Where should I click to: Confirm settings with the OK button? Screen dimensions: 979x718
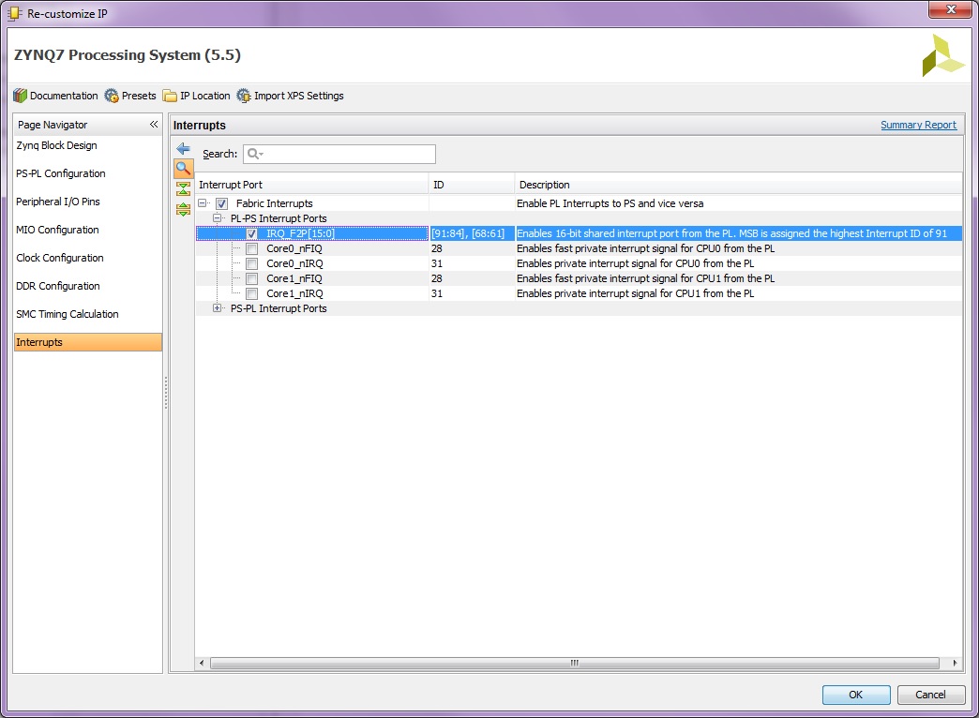[x=855, y=695]
